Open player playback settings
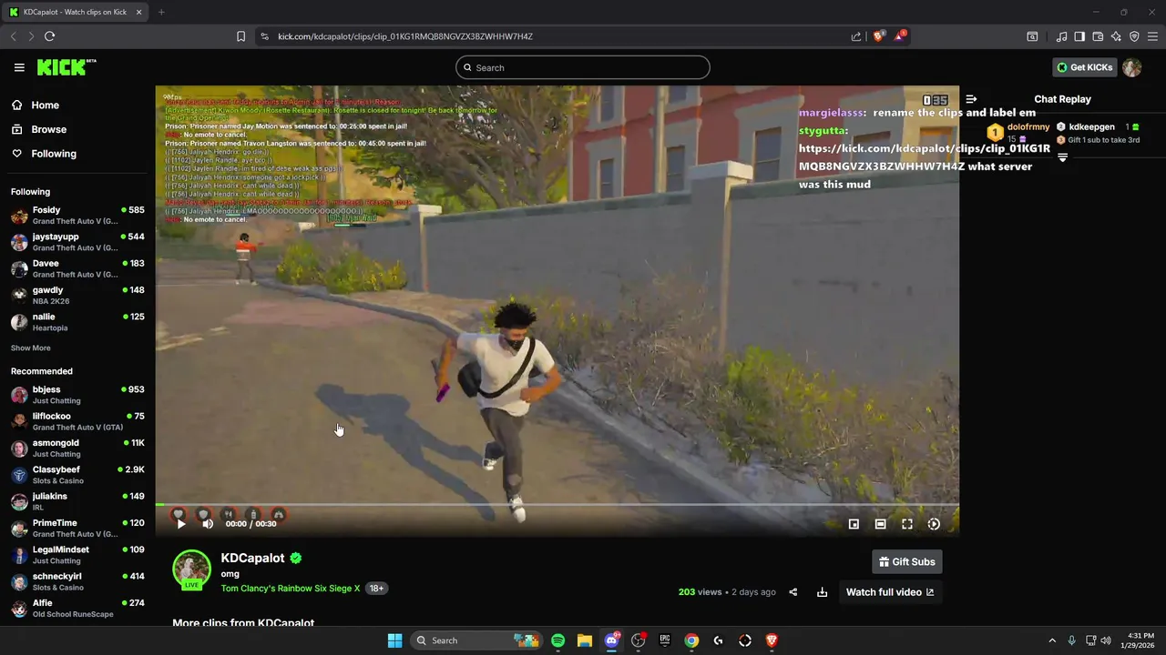This screenshot has width=1166, height=655. tap(934, 524)
